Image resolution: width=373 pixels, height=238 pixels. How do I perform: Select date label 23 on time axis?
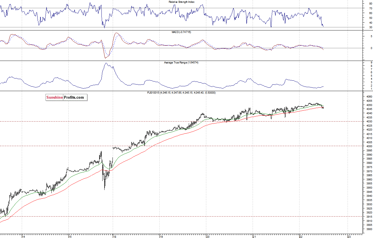(349, 236)
